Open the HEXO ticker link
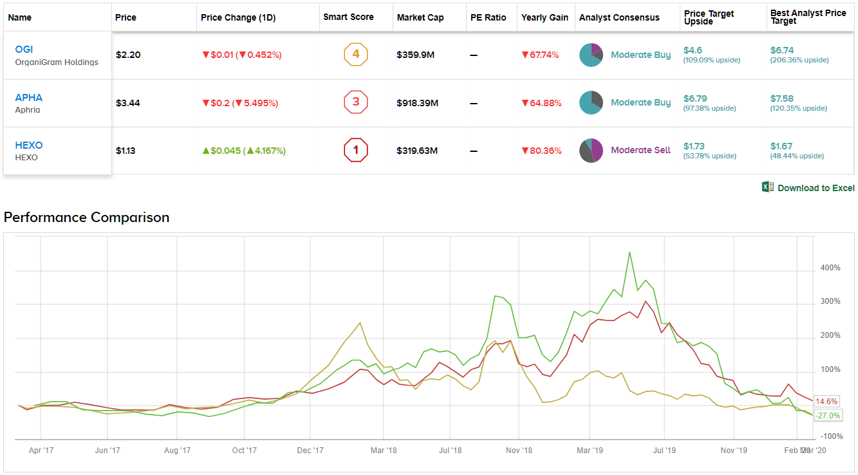 tap(29, 145)
